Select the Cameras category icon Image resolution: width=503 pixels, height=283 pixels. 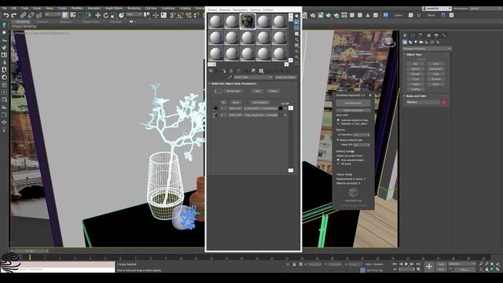pos(421,42)
